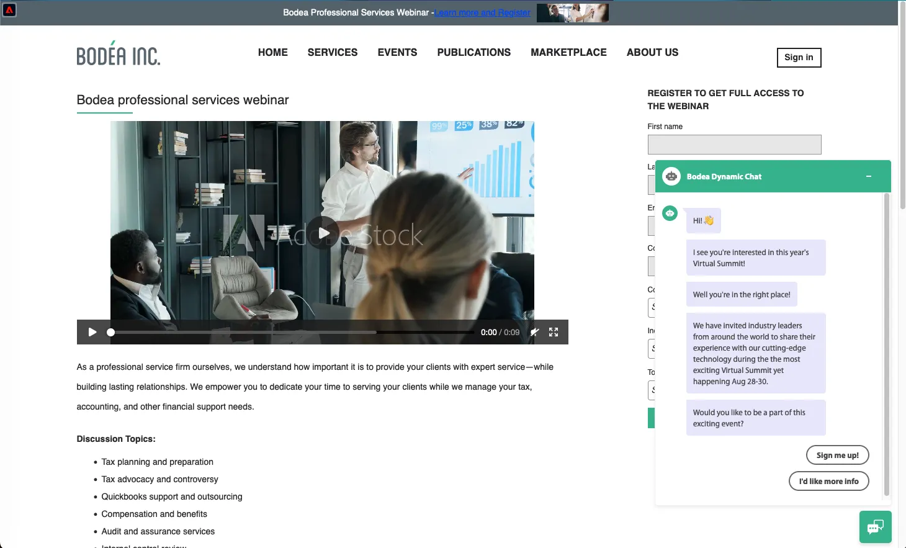Click the Adobe icon in top-left corner
Image resolution: width=906 pixels, height=548 pixels.
click(9, 10)
